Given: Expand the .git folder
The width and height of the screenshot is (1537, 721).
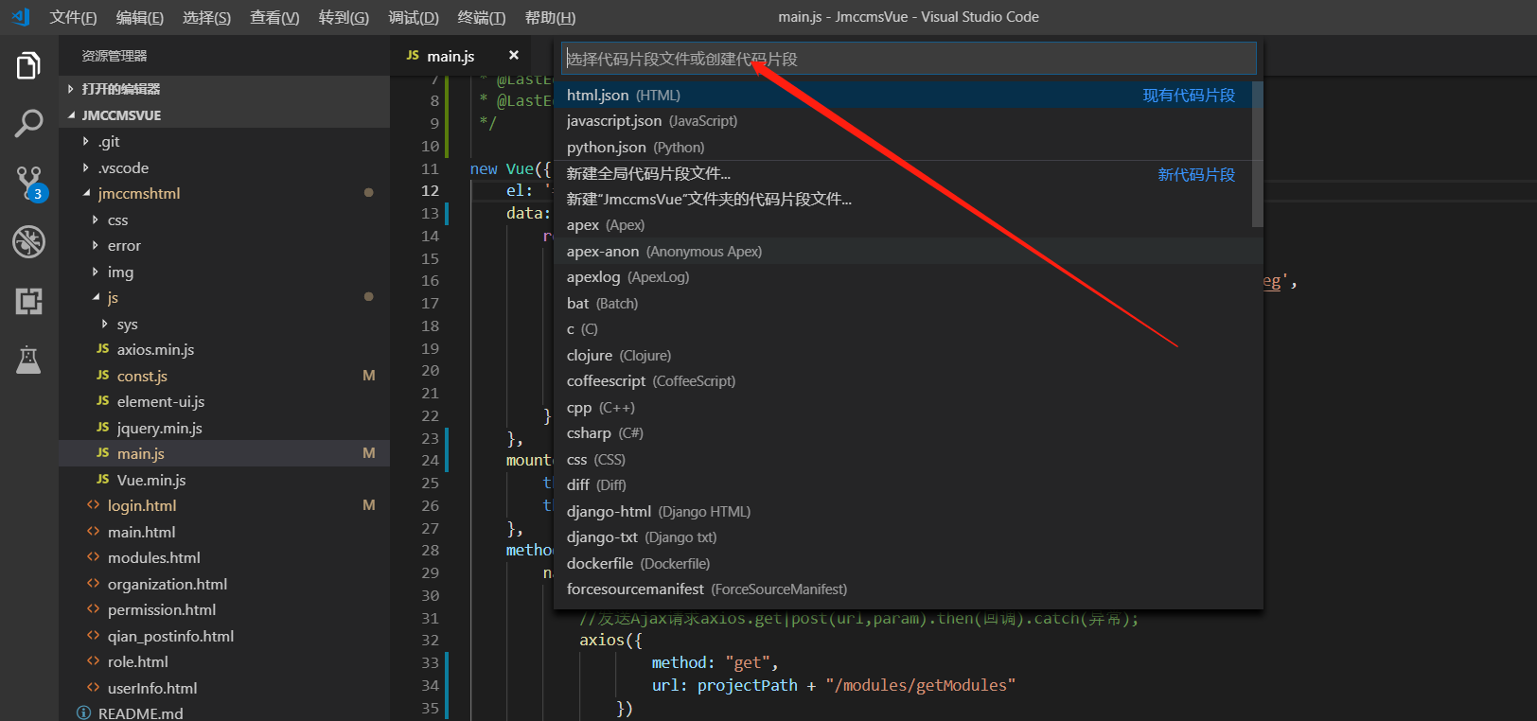Looking at the screenshot, I should (86, 141).
